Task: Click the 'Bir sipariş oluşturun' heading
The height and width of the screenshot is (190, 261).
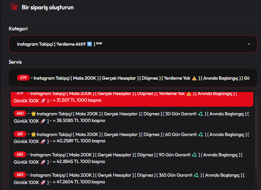Action: point(48,7)
